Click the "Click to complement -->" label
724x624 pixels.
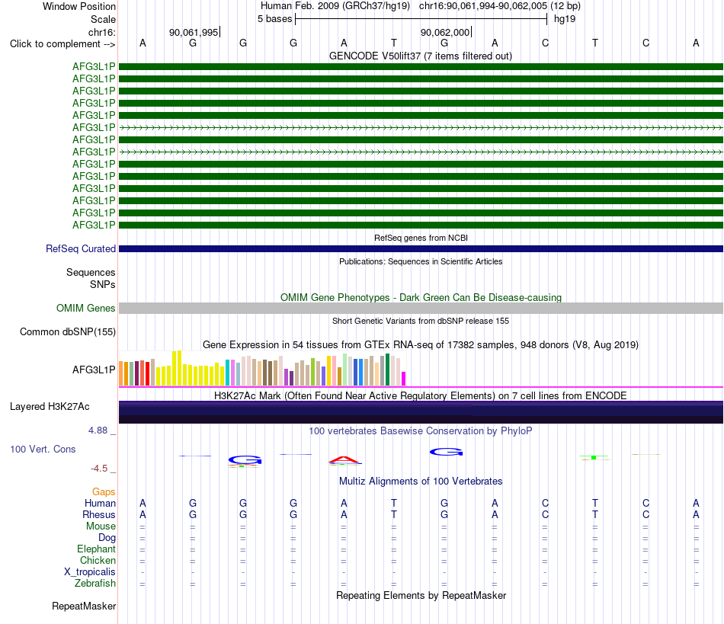(62, 44)
